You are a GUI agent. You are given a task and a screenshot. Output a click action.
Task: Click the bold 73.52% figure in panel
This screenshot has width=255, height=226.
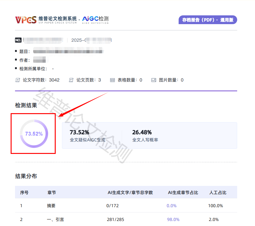click(79, 132)
